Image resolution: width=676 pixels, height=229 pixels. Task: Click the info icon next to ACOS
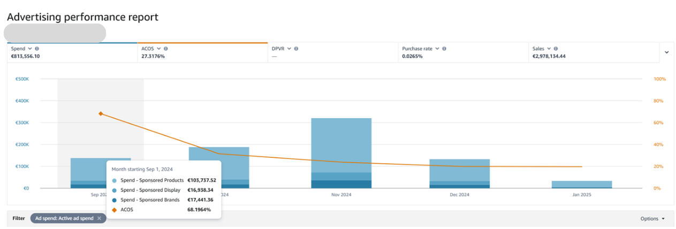(166, 49)
